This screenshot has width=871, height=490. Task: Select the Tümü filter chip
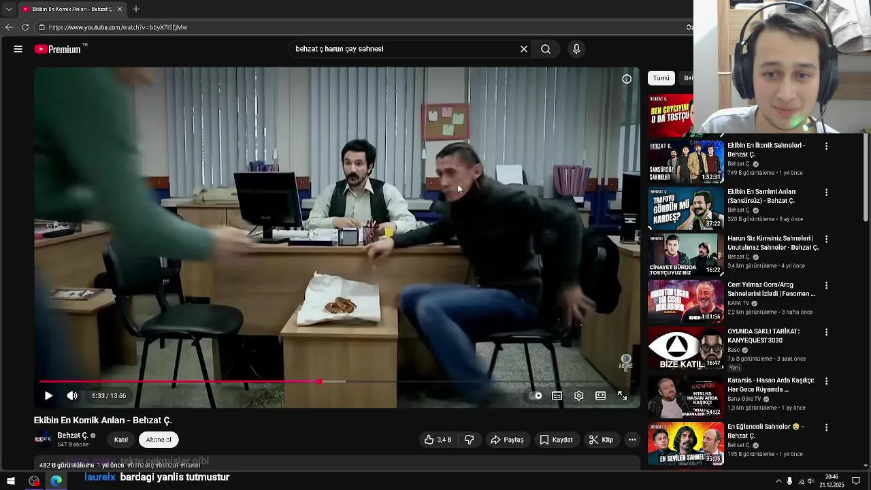pyautogui.click(x=661, y=78)
